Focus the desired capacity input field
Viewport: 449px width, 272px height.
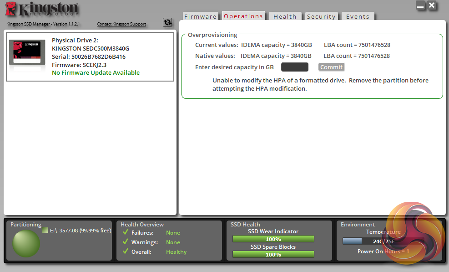click(x=295, y=67)
